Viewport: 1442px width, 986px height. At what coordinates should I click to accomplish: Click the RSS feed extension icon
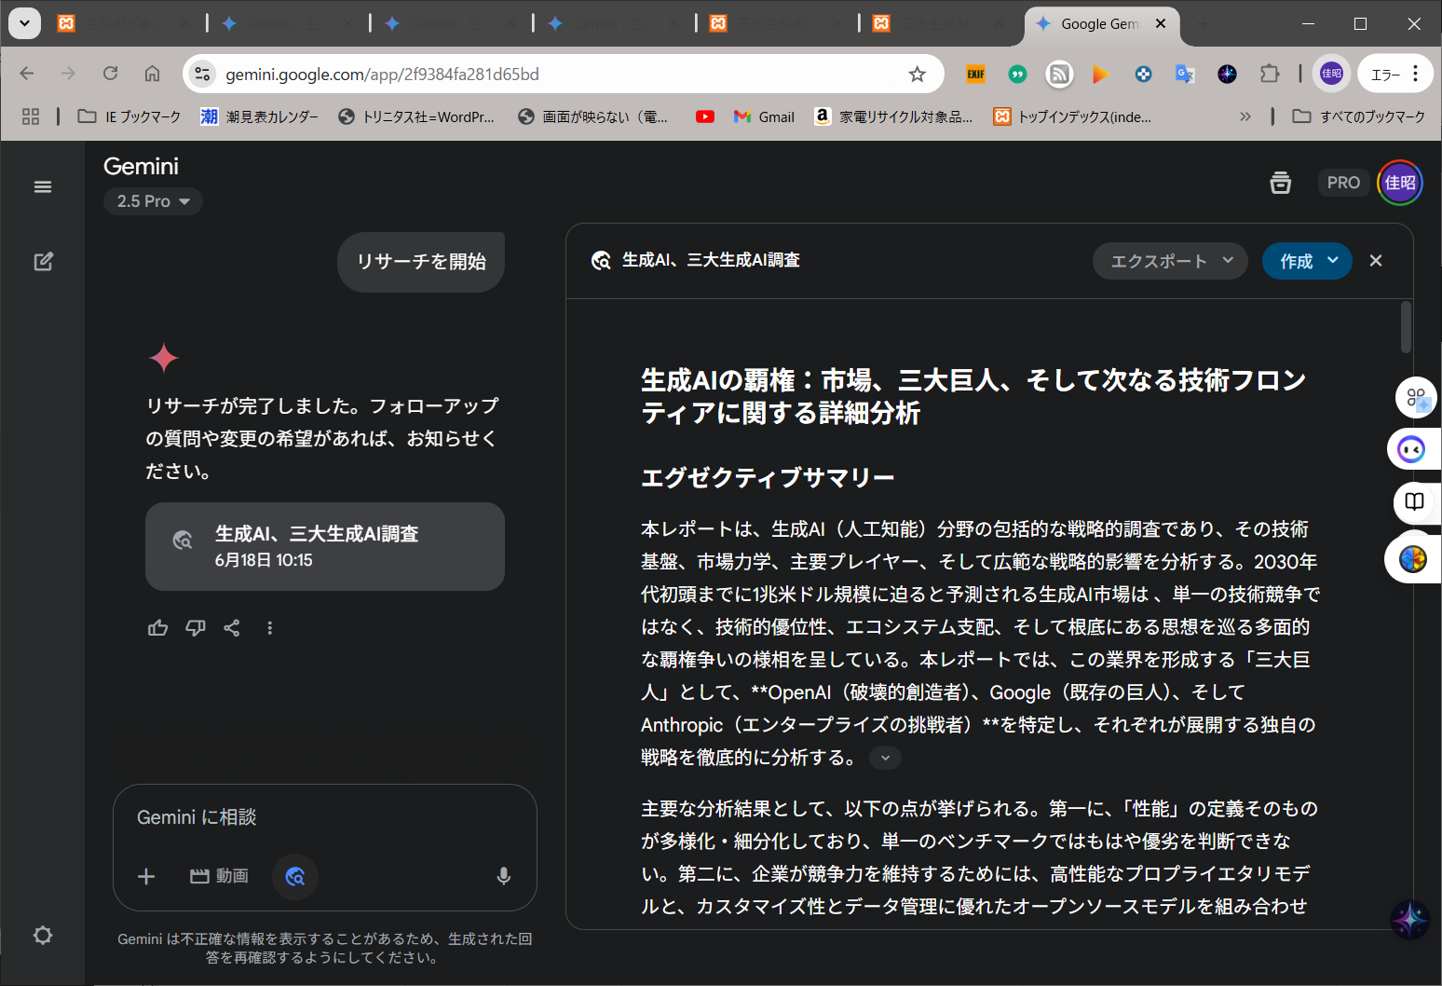click(1059, 74)
